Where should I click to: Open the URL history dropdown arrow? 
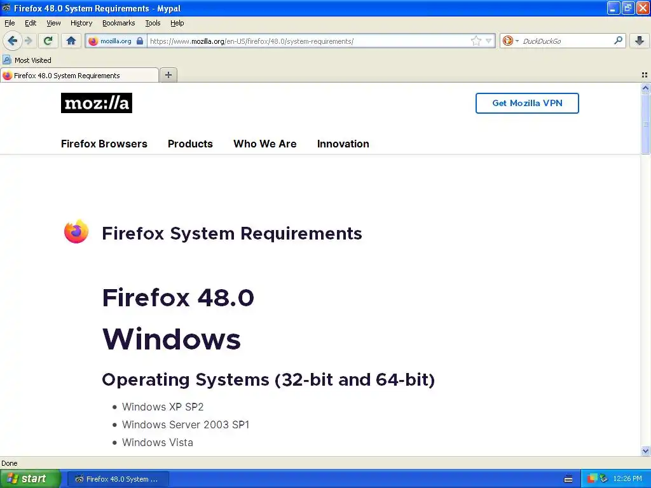pos(489,41)
